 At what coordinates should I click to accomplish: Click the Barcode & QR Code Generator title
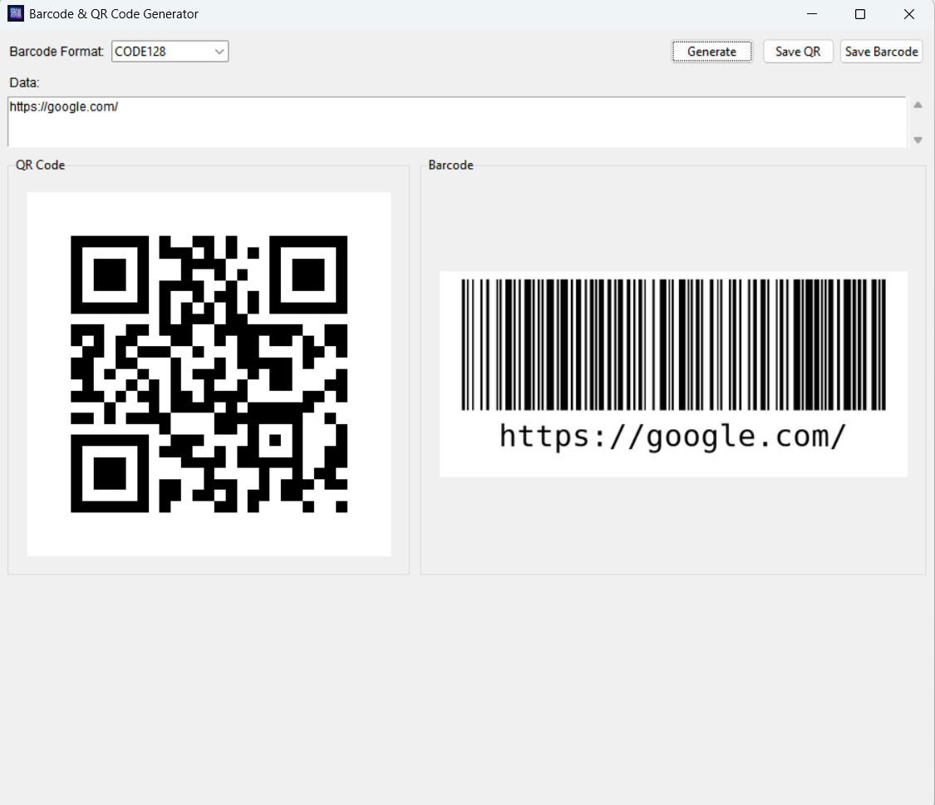click(x=112, y=13)
